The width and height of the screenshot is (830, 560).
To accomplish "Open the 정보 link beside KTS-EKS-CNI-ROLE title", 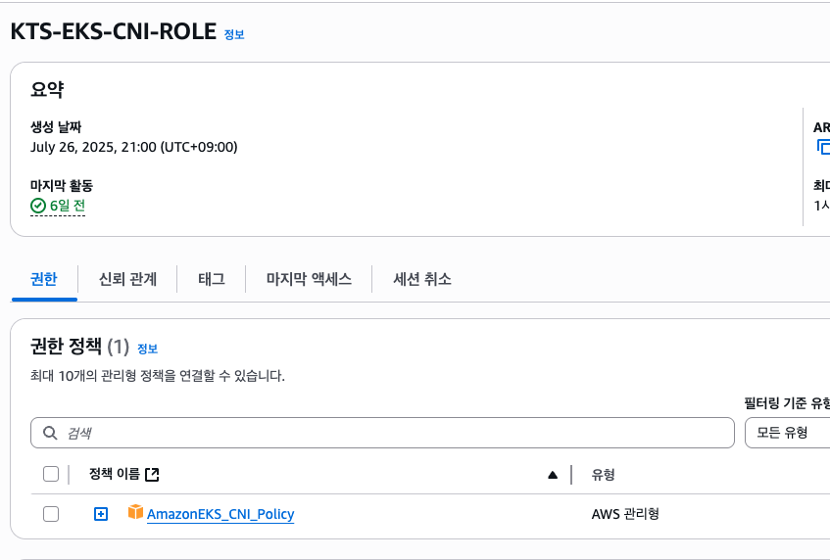I will coord(234,35).
